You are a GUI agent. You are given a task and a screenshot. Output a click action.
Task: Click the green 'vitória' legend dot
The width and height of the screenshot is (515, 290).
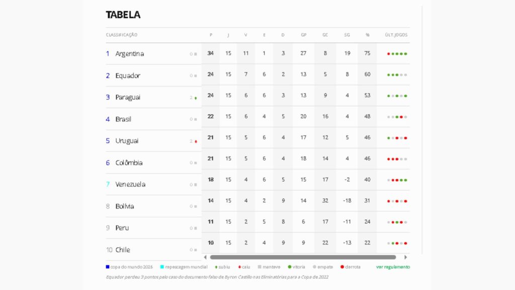(x=289, y=267)
